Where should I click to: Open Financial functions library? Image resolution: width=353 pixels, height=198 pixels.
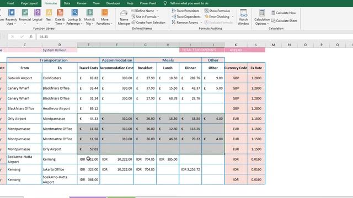[x=24, y=17]
